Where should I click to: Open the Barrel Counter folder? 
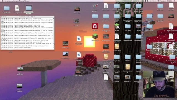(x=149, y=26)
